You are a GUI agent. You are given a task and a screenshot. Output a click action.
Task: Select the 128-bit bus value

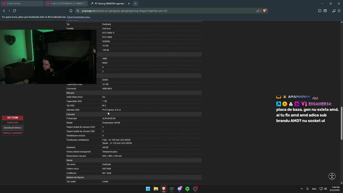tap(106, 50)
